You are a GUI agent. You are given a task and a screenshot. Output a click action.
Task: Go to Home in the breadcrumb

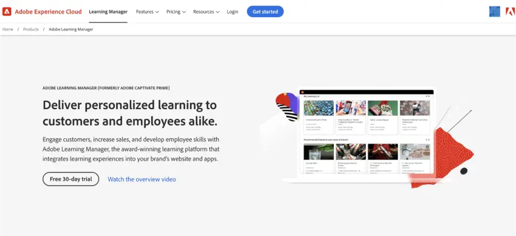tap(8, 29)
